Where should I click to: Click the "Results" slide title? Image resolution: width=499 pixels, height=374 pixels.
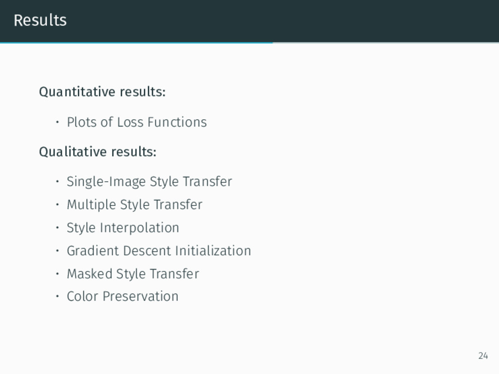coord(40,20)
